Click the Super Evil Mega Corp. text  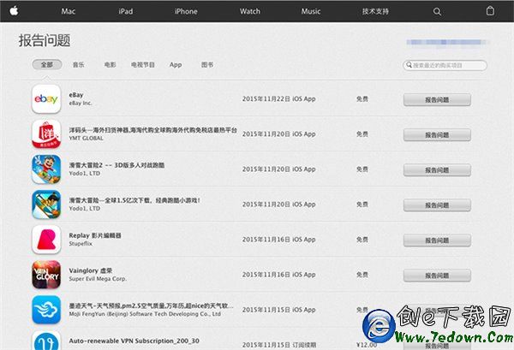(x=98, y=279)
